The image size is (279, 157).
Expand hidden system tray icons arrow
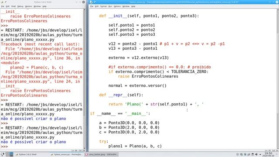click(x=260, y=154)
